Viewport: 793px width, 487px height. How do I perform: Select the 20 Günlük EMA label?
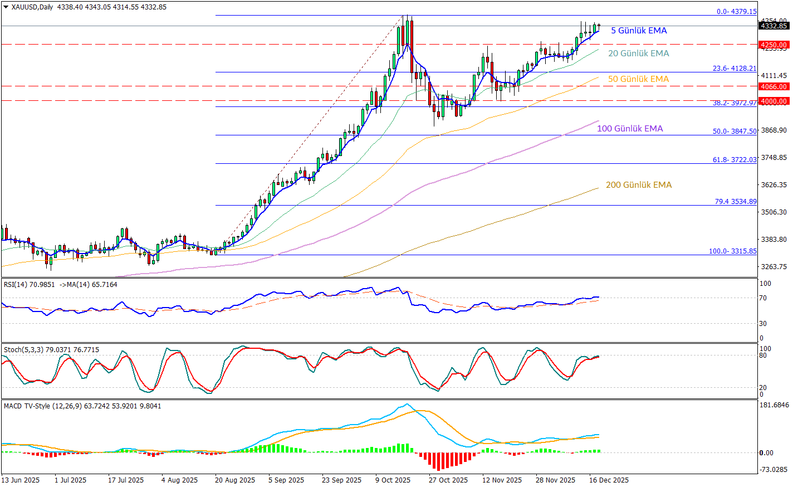638,53
